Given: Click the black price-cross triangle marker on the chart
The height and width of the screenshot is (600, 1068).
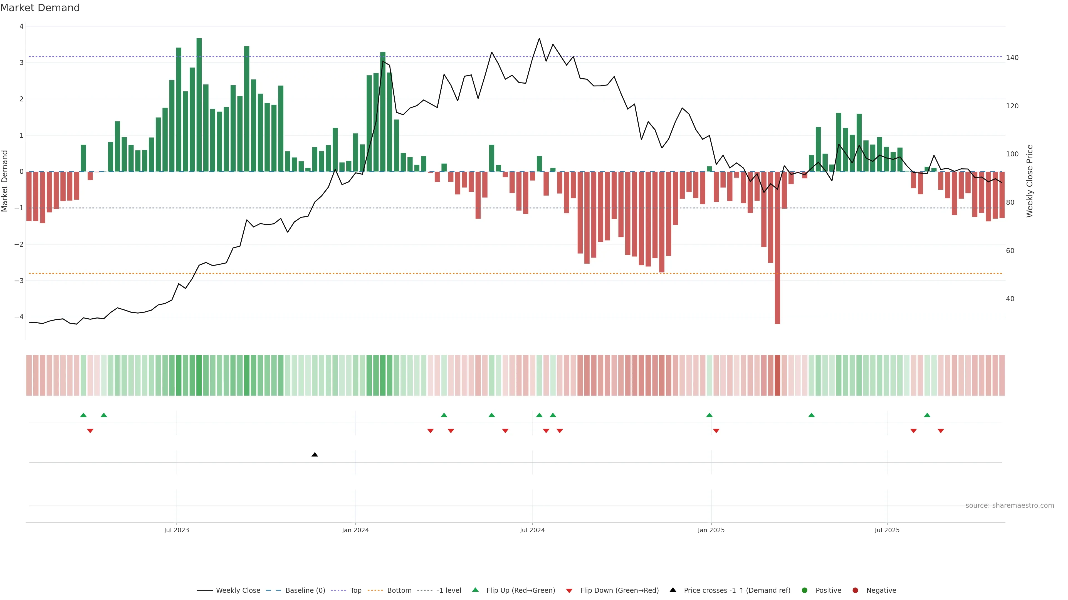Looking at the screenshot, I should [315, 455].
